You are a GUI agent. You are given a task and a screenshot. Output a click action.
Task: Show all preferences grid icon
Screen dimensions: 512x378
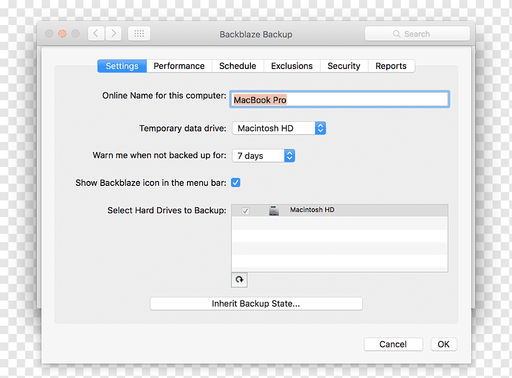click(x=139, y=33)
